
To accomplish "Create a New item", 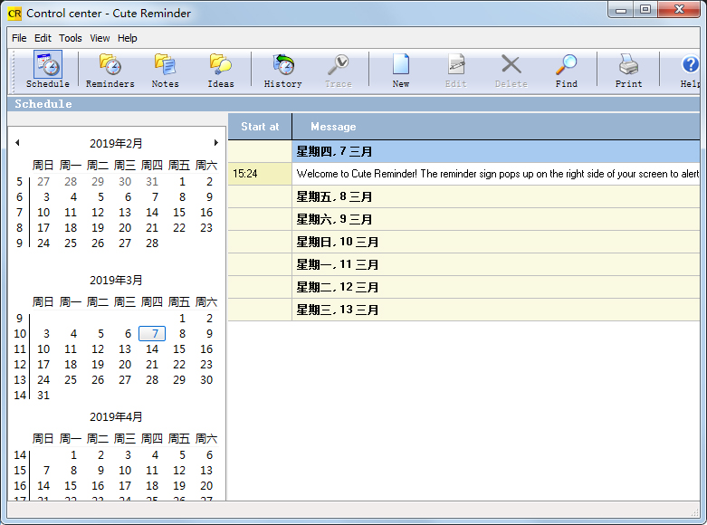I will click(x=401, y=70).
